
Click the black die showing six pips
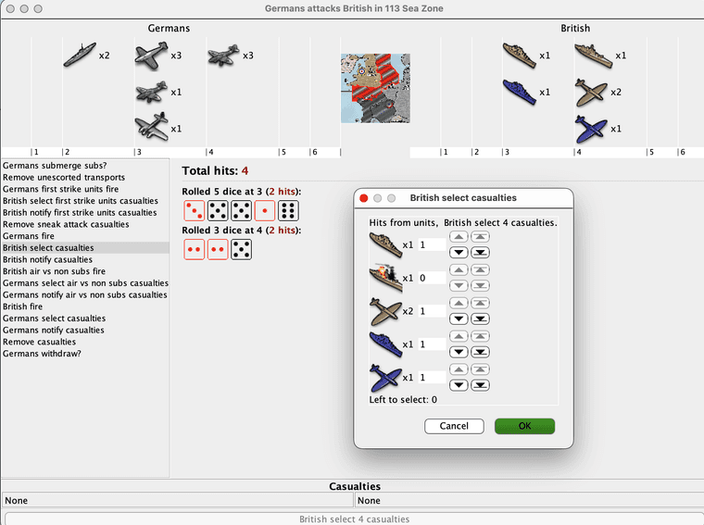288,210
